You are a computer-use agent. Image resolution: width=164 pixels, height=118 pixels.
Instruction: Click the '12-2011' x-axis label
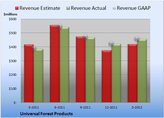click(111, 107)
